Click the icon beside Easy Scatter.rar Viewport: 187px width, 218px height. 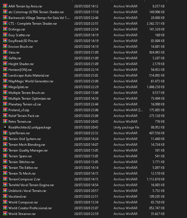click(5, 35)
